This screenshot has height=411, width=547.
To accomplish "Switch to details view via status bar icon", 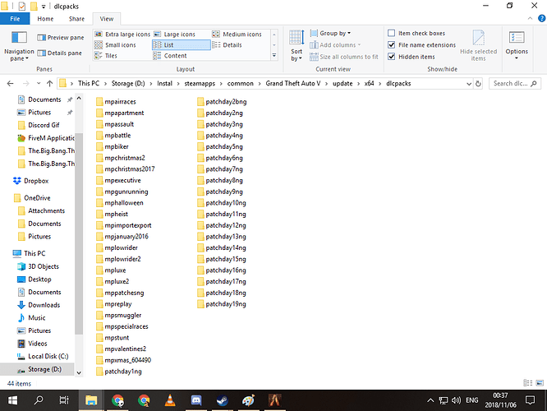I will click(528, 383).
